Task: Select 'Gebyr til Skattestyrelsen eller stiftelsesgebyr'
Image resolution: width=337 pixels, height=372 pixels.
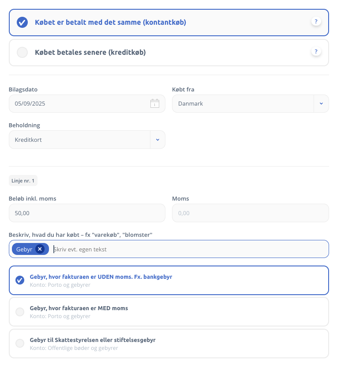Action: tap(20, 343)
